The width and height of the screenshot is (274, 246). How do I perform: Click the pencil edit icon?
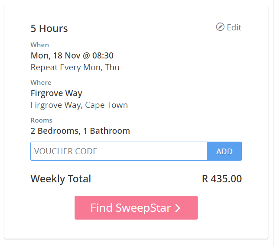click(220, 27)
